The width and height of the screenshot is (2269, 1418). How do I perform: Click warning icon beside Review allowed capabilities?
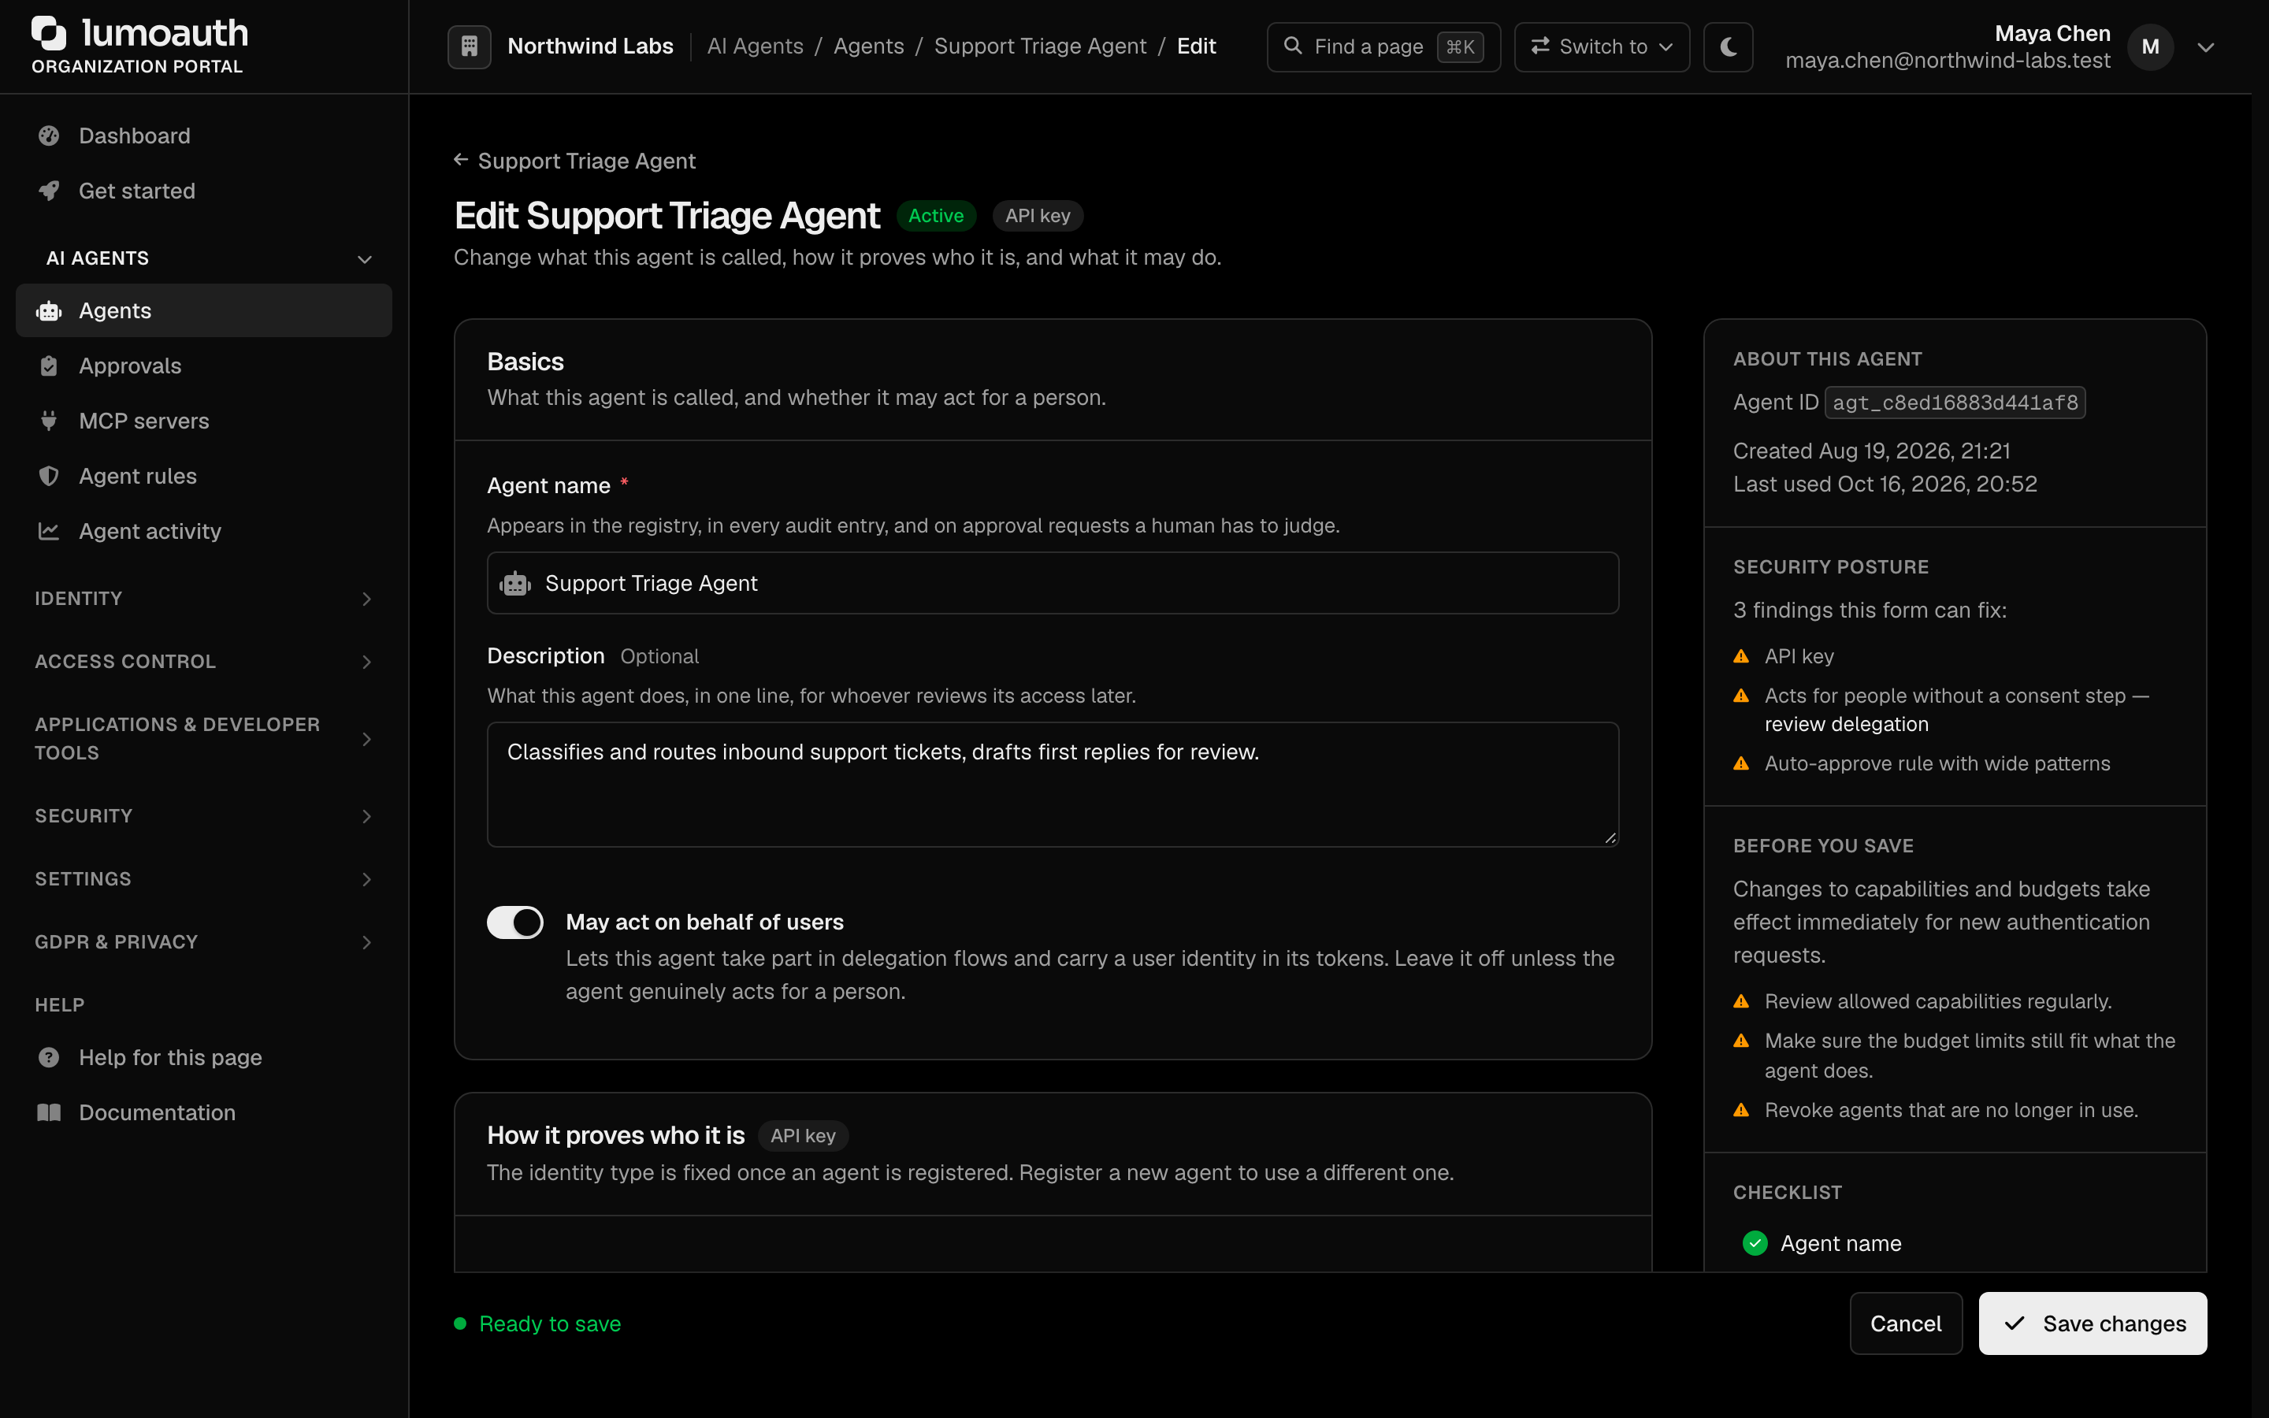1742,1001
